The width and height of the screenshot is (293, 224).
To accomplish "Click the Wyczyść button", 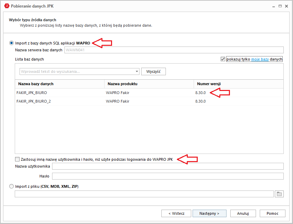I will click(x=153, y=71).
